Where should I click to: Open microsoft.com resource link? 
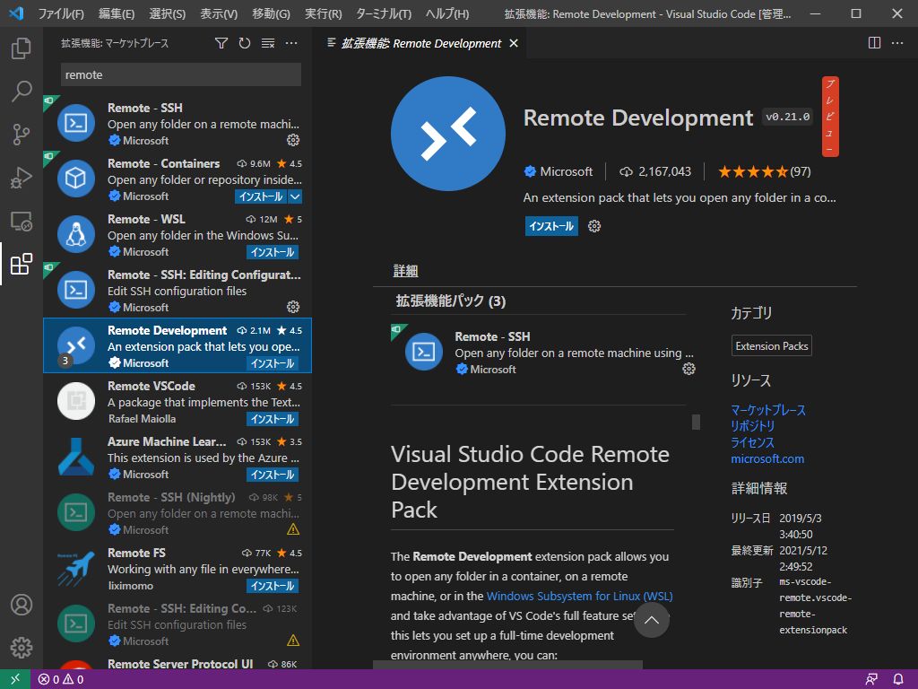coord(767,458)
